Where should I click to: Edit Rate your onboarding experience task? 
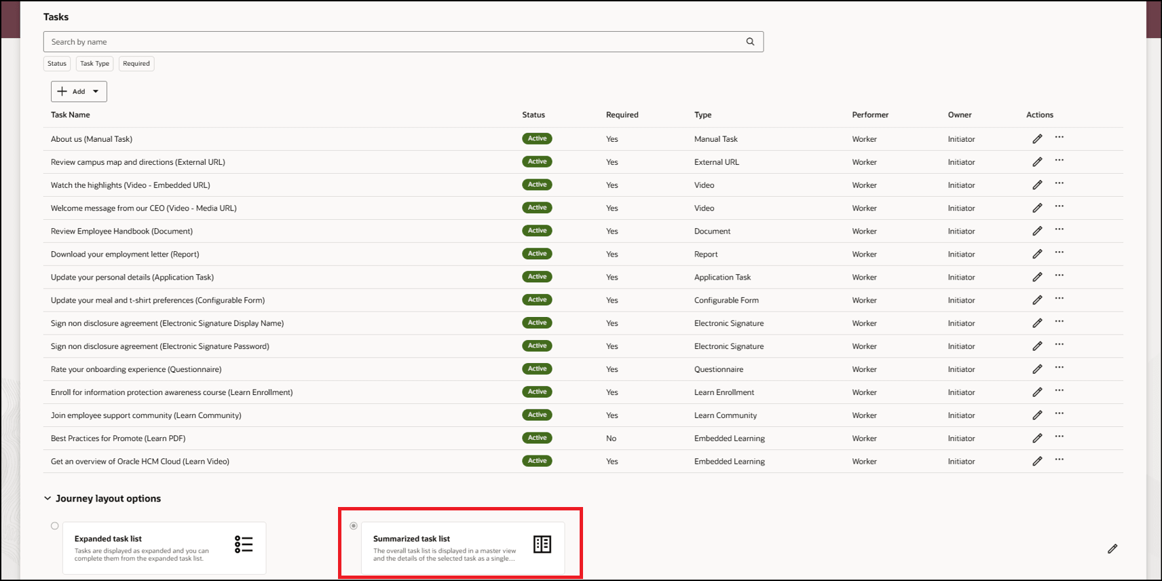point(1037,370)
